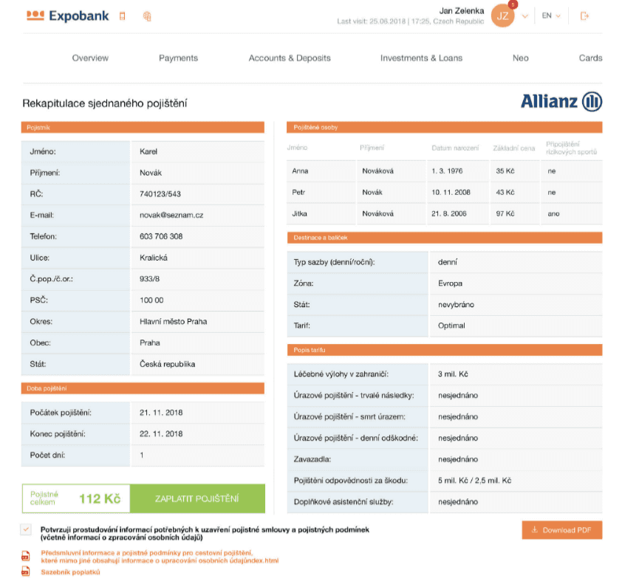Open the mobile phone icon beside Expobank
Viewport: 622px width, 578px height.
pos(122,16)
